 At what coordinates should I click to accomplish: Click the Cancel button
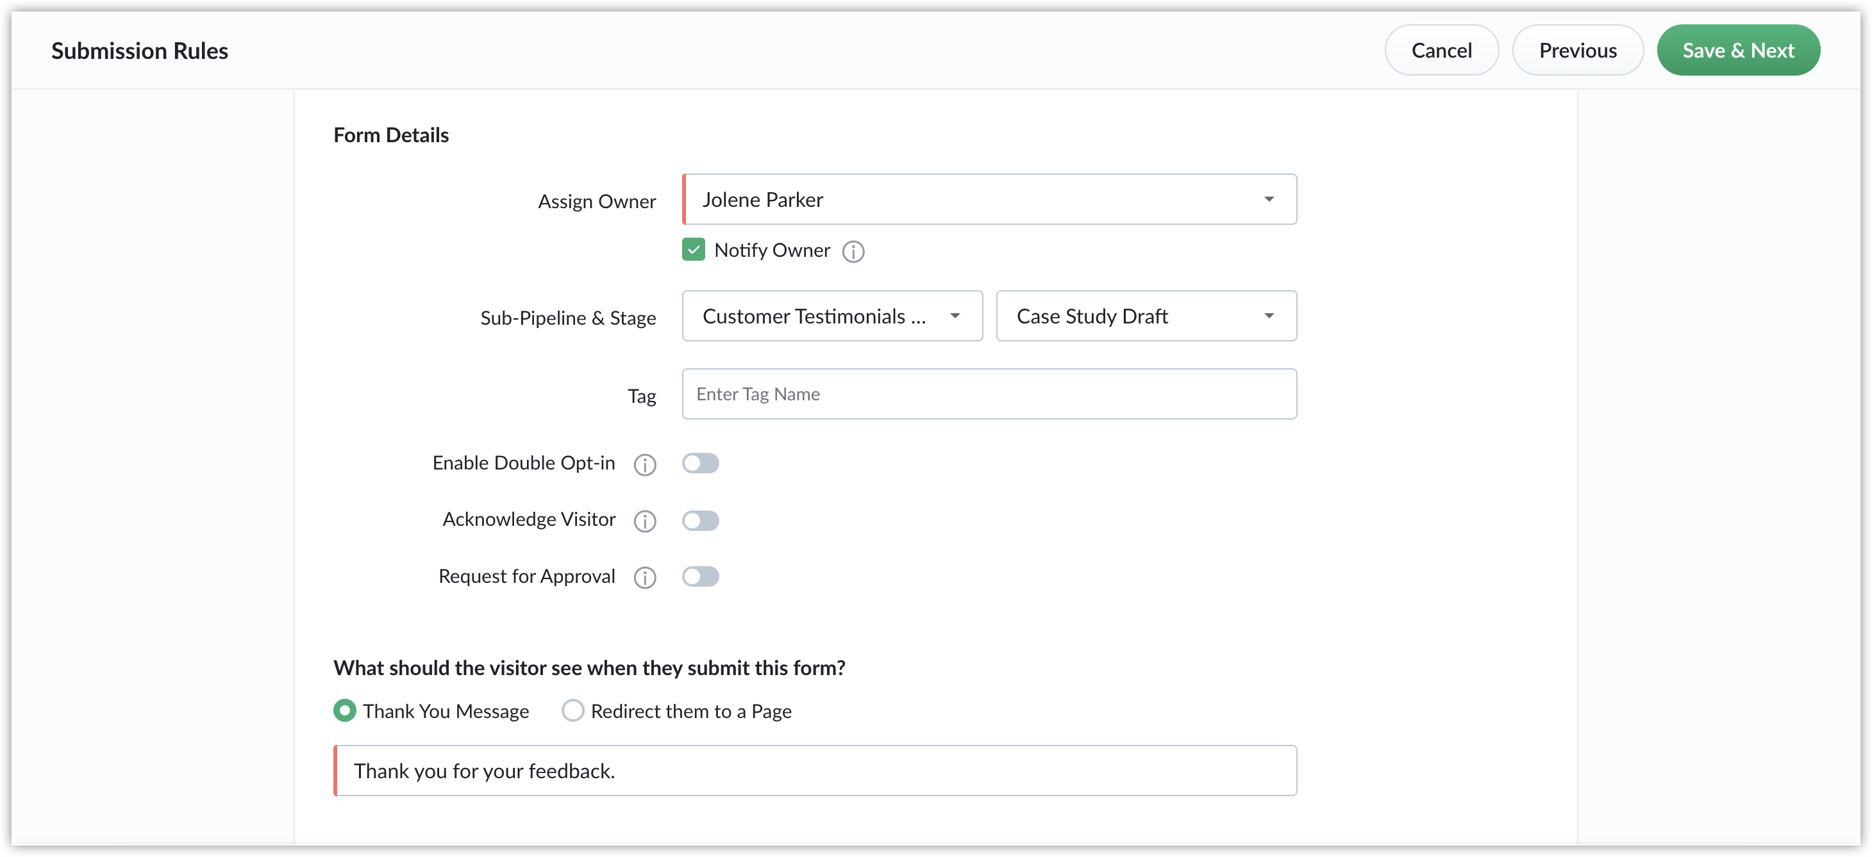1441,50
